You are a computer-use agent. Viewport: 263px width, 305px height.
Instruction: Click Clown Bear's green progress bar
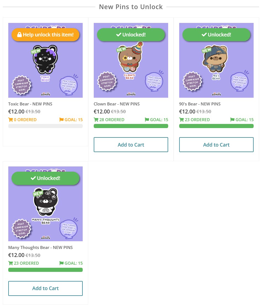click(x=131, y=126)
